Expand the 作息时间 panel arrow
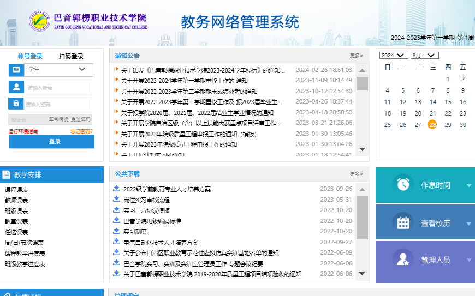 469,185
